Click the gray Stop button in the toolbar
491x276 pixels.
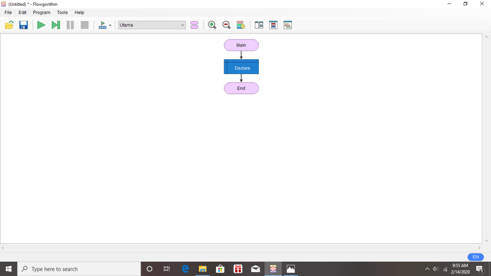point(84,25)
